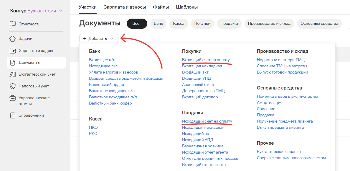
Task: Create a Входящий счет на оплату
Action: [x=206, y=60]
